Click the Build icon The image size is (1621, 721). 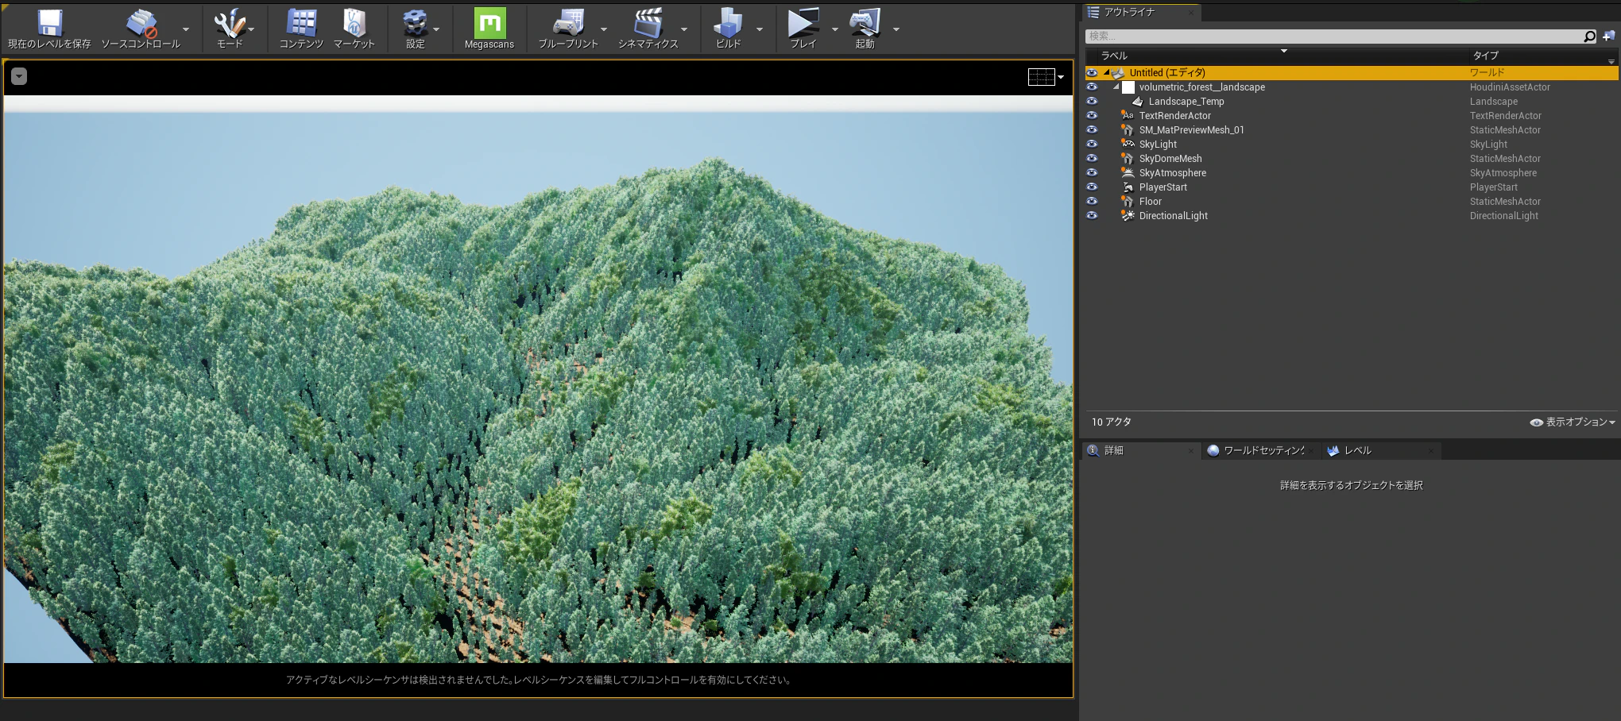[x=728, y=23]
